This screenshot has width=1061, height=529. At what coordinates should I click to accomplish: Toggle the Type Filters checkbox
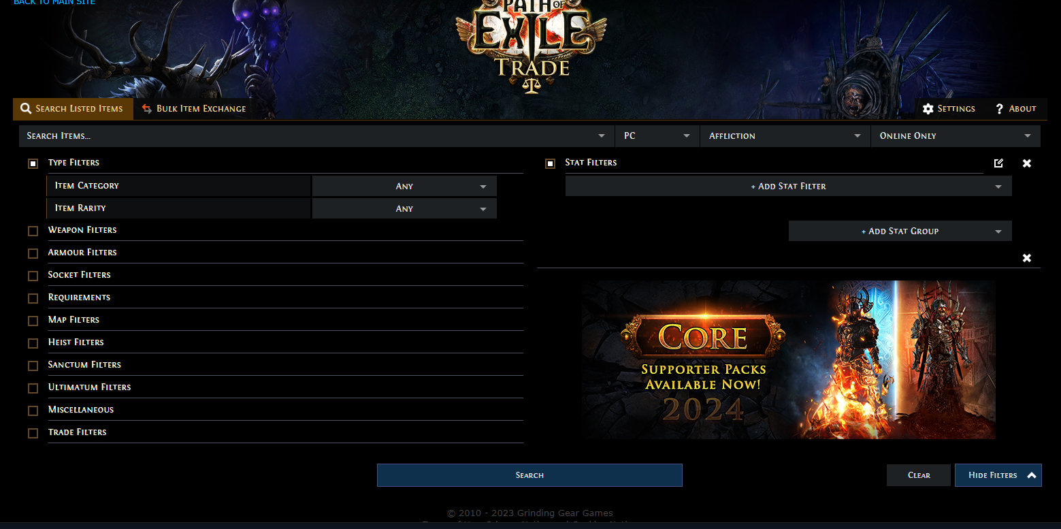(33, 163)
